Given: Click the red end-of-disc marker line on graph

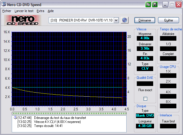Looking at the screenshot, I should (123, 69).
